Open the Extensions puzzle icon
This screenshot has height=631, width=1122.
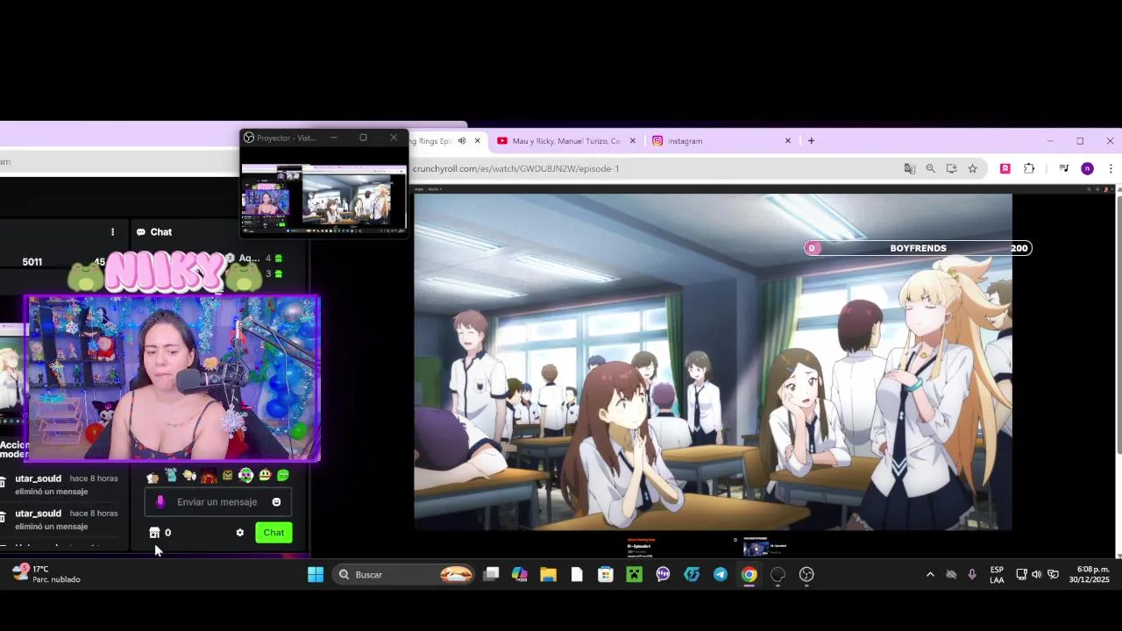tap(1029, 168)
